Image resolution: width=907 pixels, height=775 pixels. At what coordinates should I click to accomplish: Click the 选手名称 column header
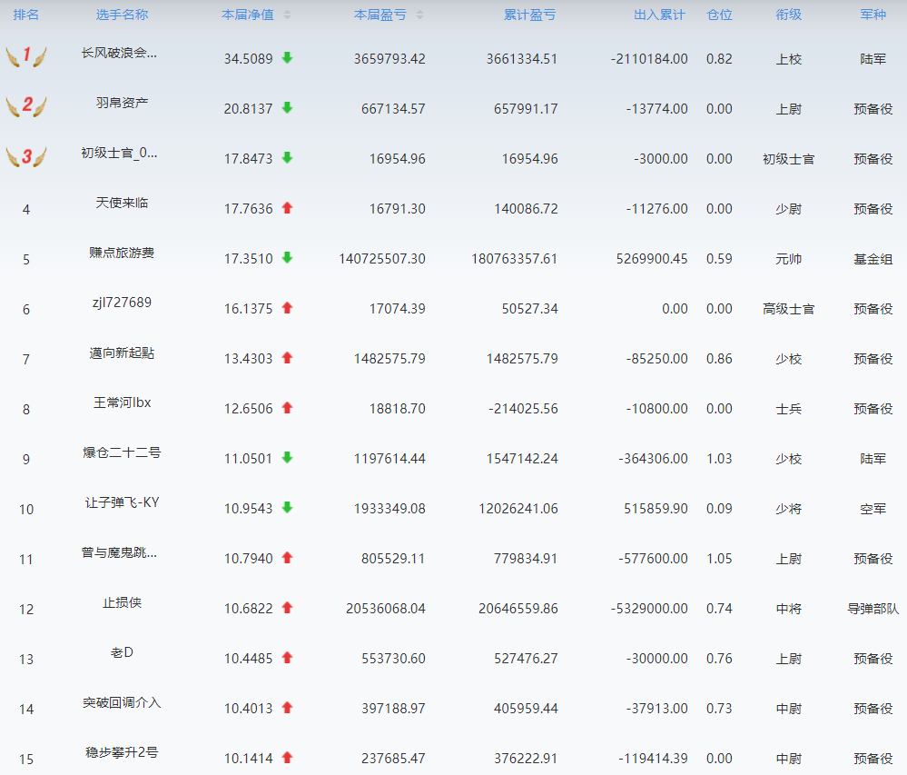(122, 15)
